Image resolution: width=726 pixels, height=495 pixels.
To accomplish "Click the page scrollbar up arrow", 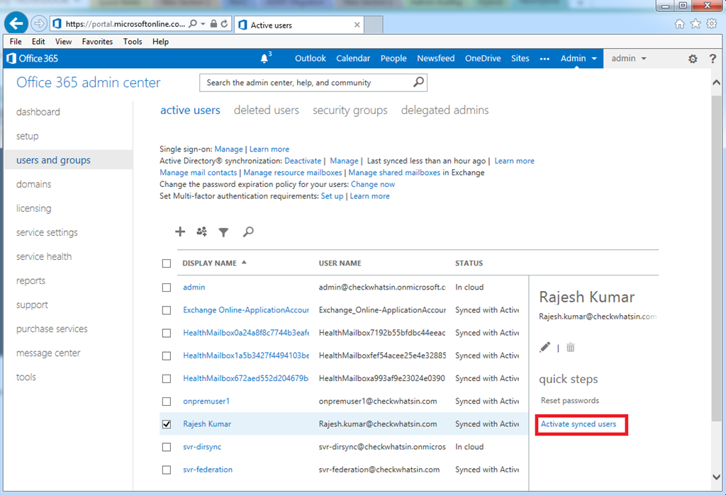I will (x=716, y=82).
